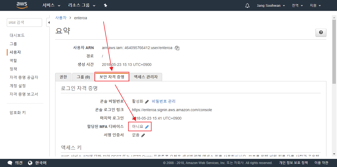
Task: Open 그룹 in the IAM sidebar
Action: tap(13, 44)
